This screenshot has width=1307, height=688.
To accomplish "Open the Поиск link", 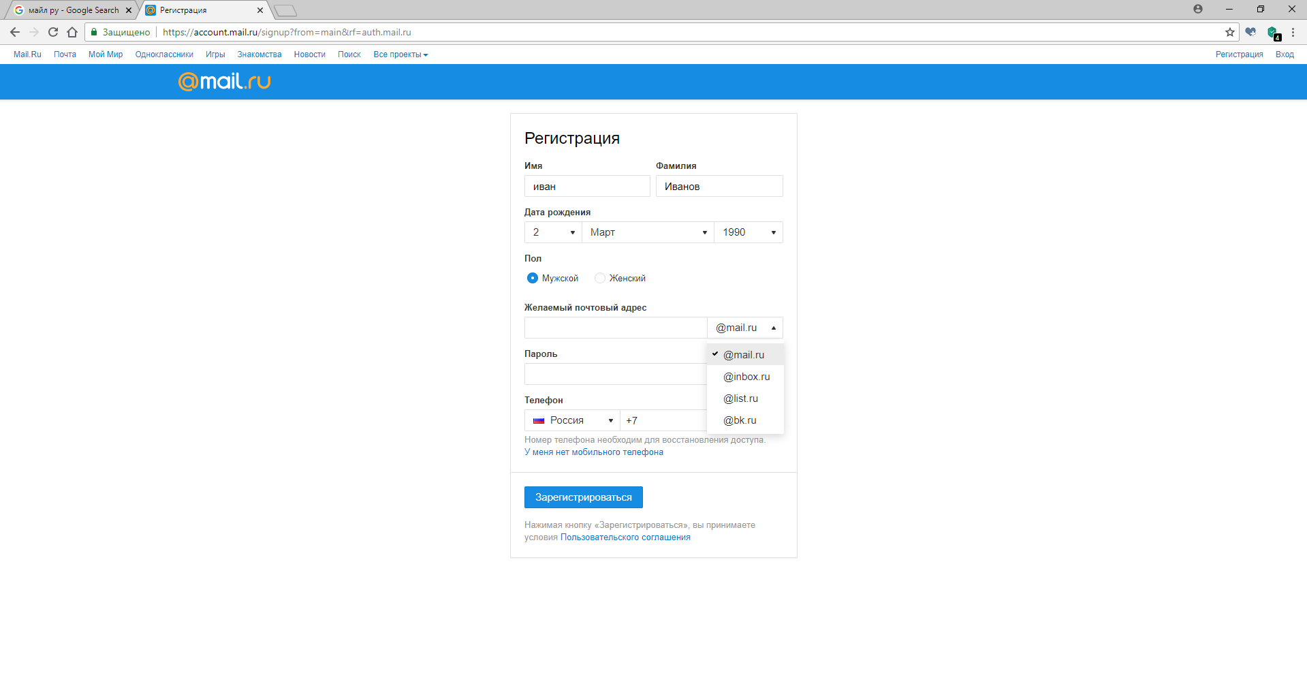I will click(x=349, y=54).
